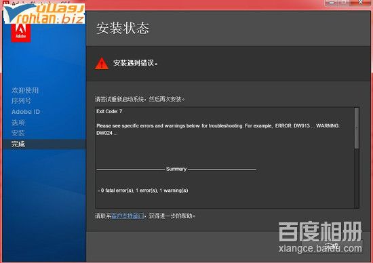Click the 请尝试重新启动系统 instruction text

[140, 99]
